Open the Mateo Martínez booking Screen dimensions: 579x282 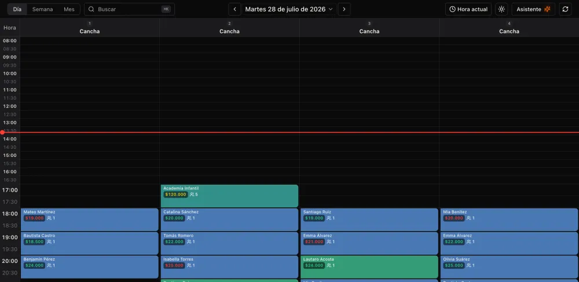(89, 219)
